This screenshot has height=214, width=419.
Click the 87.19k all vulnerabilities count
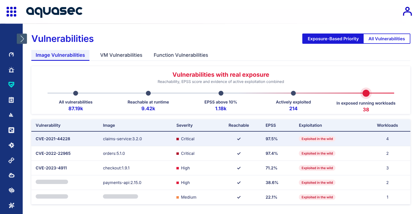pos(76,109)
